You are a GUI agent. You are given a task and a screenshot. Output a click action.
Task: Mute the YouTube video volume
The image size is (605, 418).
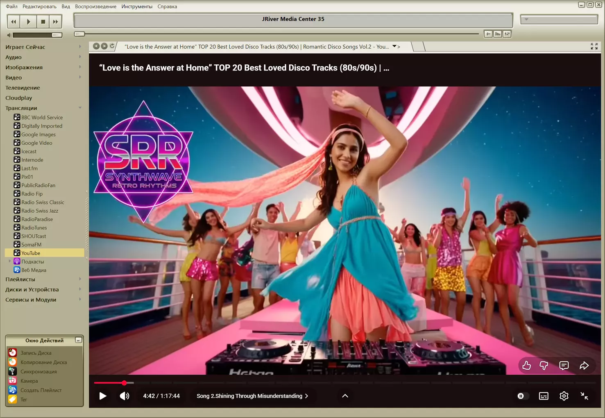pyautogui.click(x=124, y=396)
